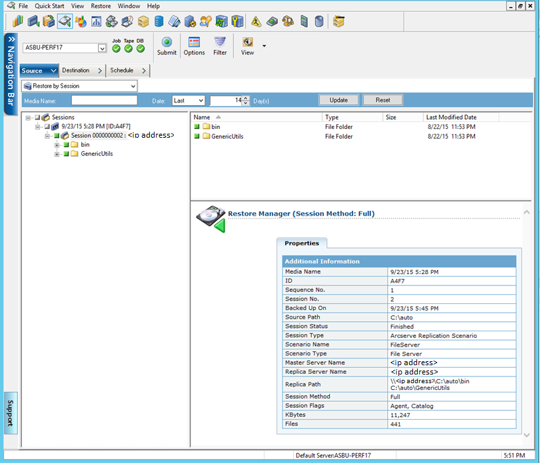Viewport: 541px width, 463px height.
Task: Open the Options toolbar icon
Action: (x=194, y=43)
